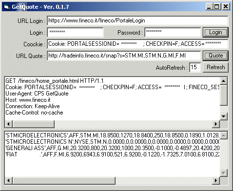This screenshot has width=233, height=191.
Task: Focus the Login username field
Action: point(75,32)
